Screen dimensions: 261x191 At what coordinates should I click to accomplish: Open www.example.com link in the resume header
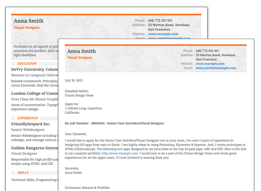tap(163, 34)
